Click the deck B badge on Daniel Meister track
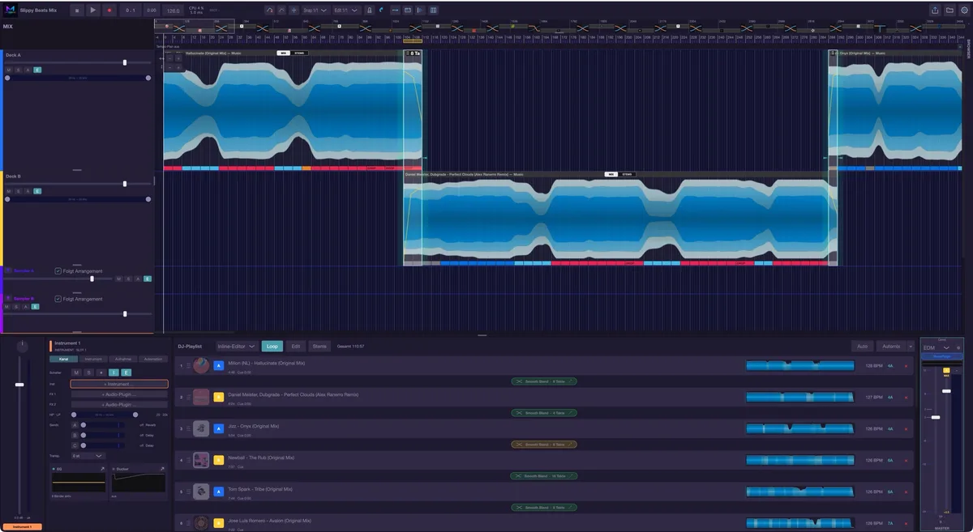973x532 pixels. [218, 398]
